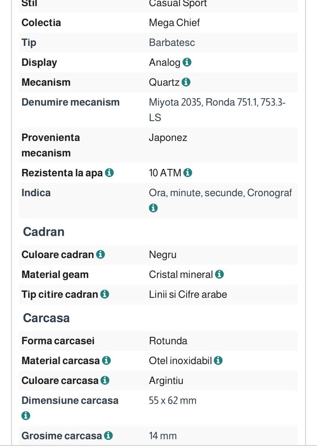Click the Denumire mecanism link

click(70, 102)
